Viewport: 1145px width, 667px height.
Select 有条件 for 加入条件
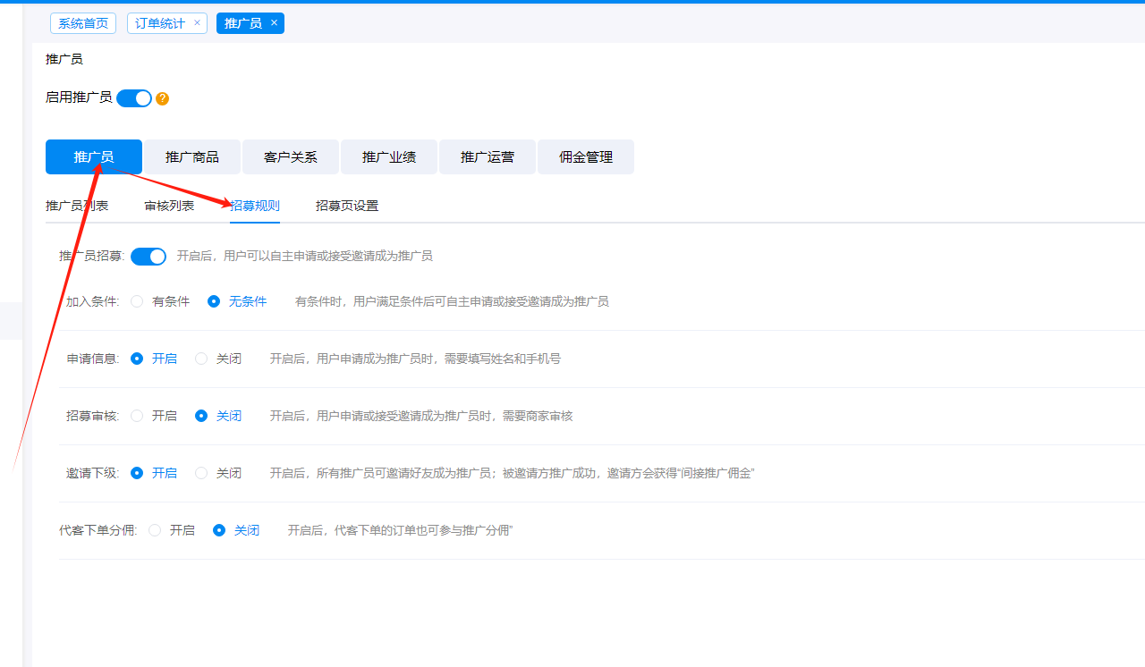click(137, 301)
